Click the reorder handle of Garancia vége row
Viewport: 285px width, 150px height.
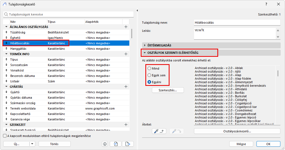[x=6, y=119]
